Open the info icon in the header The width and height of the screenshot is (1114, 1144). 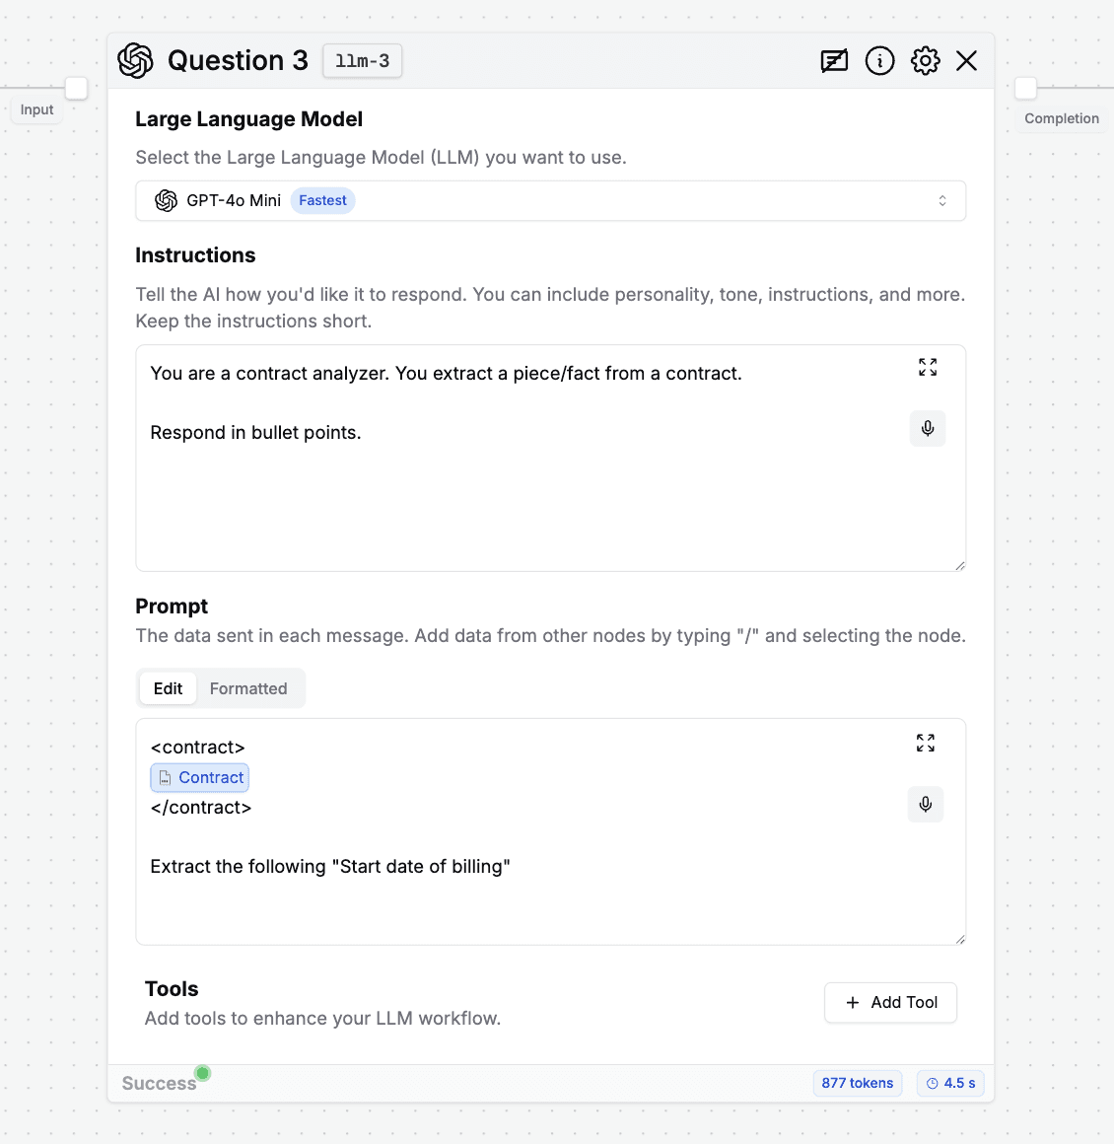point(879,60)
